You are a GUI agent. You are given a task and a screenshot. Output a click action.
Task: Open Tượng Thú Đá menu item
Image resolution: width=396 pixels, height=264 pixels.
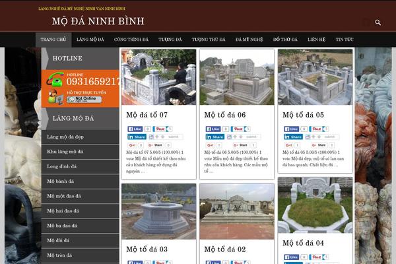209,40
